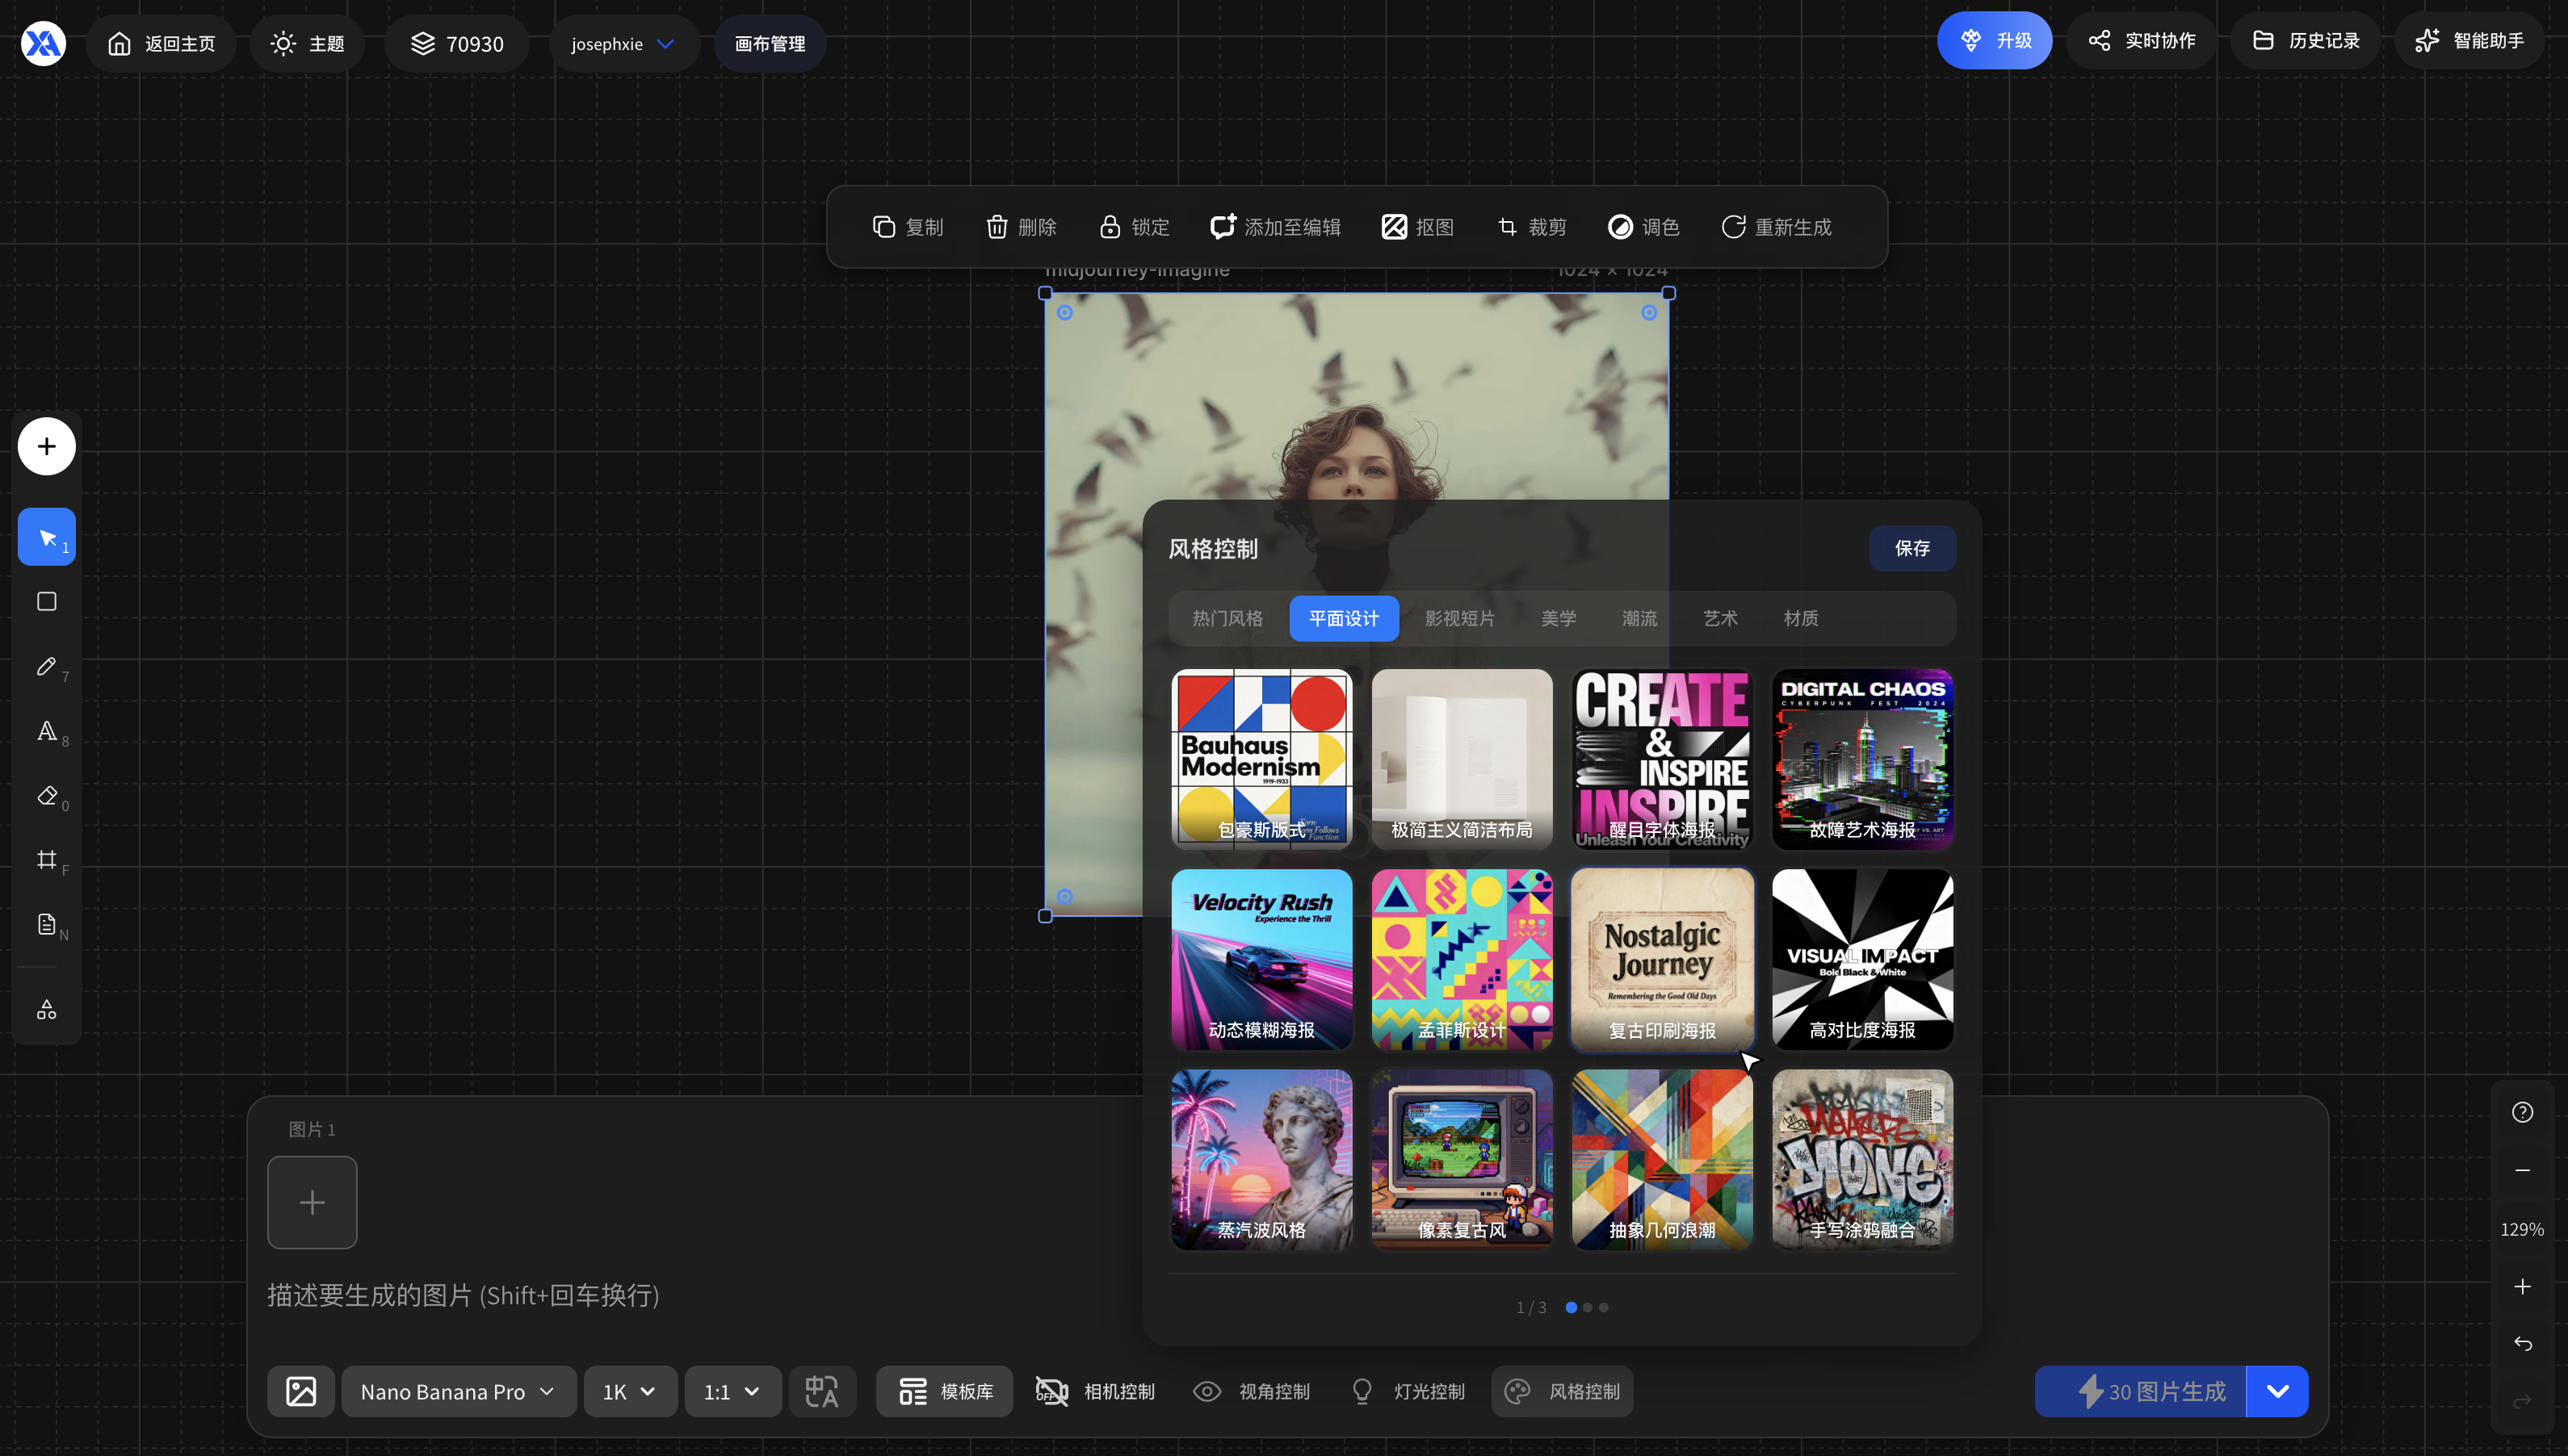Screen dimensions: 2568x1456
Task: Open canvas management (画布管理)
Action: (x=770, y=43)
